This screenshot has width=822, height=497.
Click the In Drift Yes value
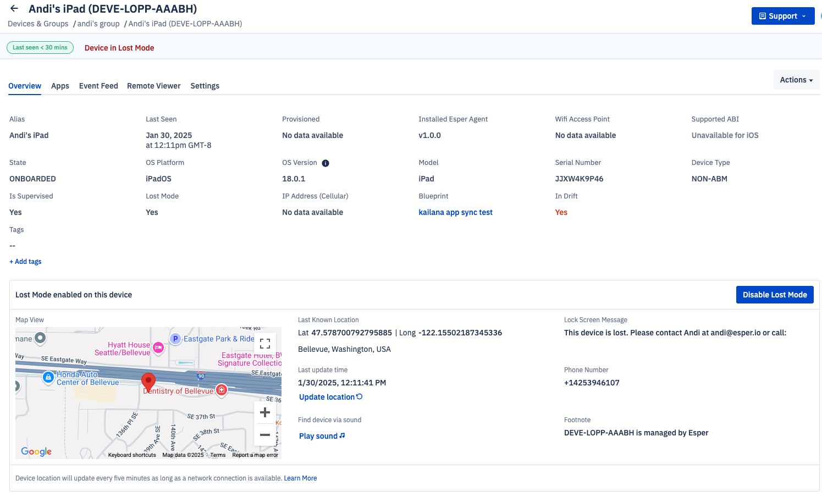[561, 212]
